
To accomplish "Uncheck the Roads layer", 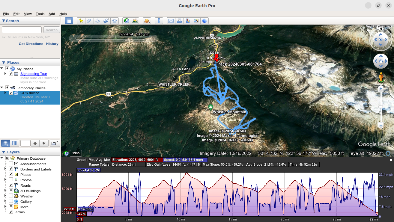I will [11, 185].
